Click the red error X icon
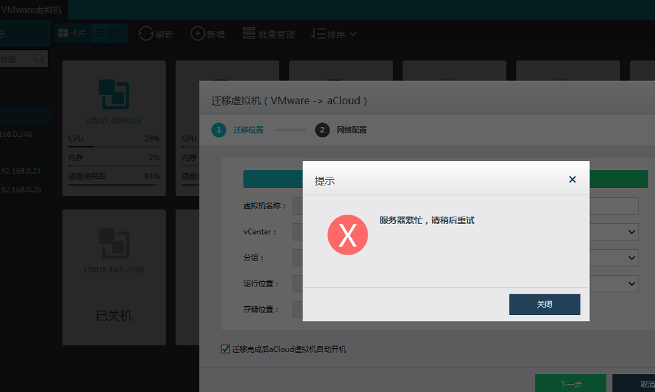655x392 pixels. [348, 235]
